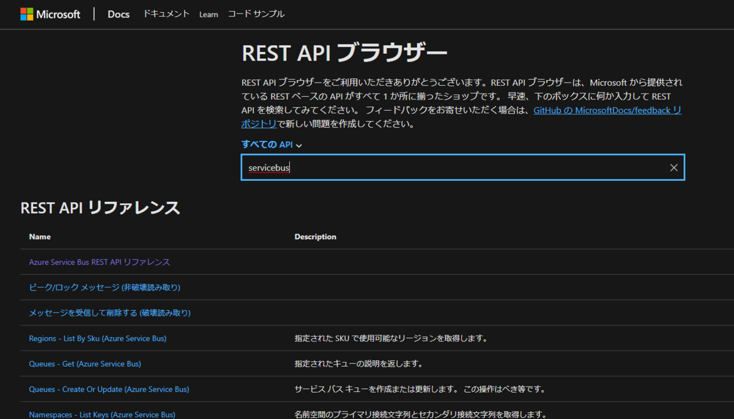This screenshot has height=419, width=734.
Task: Open Regions - List By Sku link
Action: [x=98, y=338]
